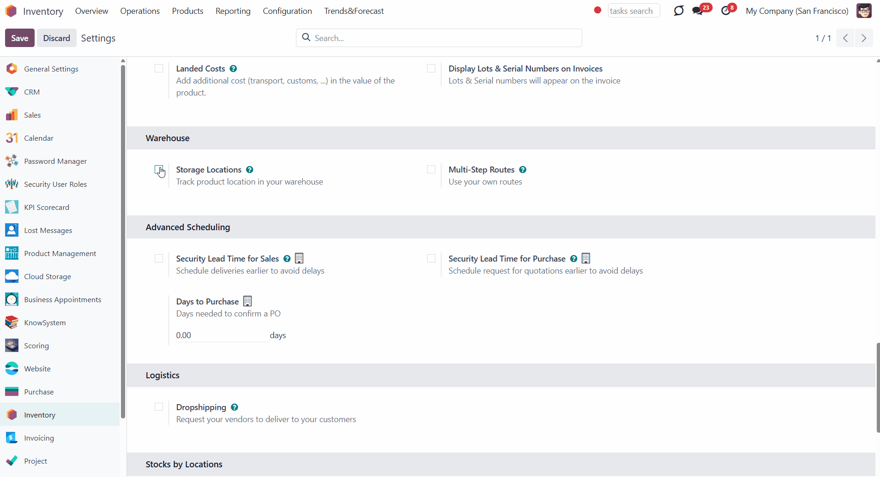Screen dimensions: 880x477
Task: Enable Security Lead Time for Sales checkbox
Action: [159, 258]
